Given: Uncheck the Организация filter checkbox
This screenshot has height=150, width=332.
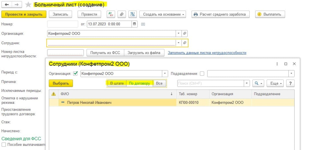Looking at the screenshot, I should 76,73.
